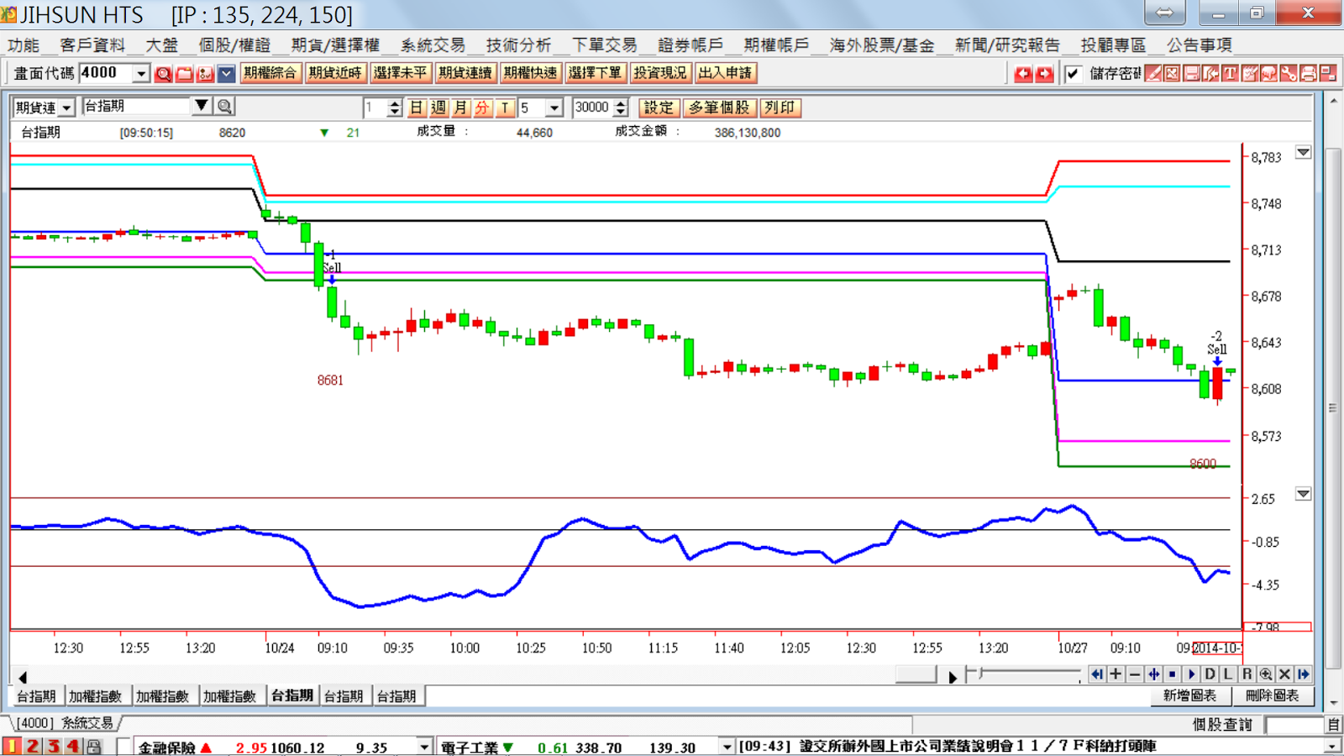Click the blue play-forward chart button
This screenshot has height=756, width=1344.
(1191, 674)
